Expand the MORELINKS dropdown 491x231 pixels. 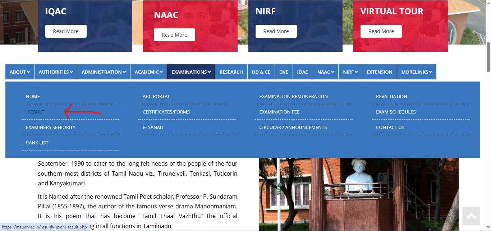tap(416, 72)
